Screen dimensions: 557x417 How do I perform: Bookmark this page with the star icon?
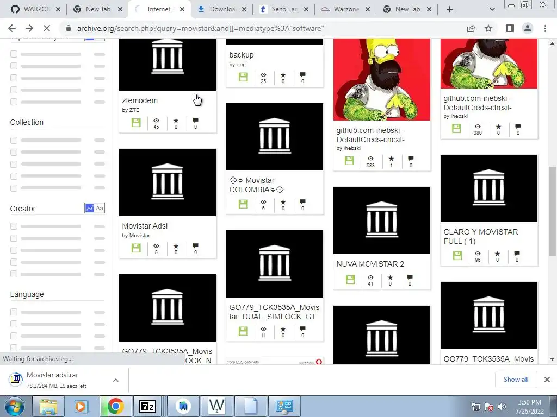coord(488,28)
